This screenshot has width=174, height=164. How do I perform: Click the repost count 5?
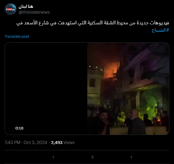(93, 157)
